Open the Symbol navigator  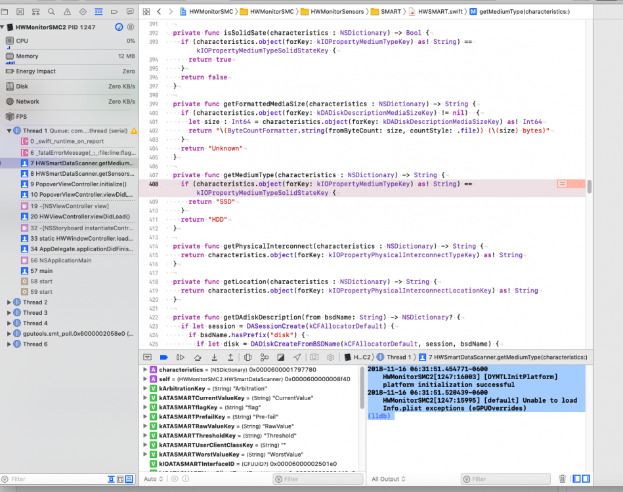point(35,12)
